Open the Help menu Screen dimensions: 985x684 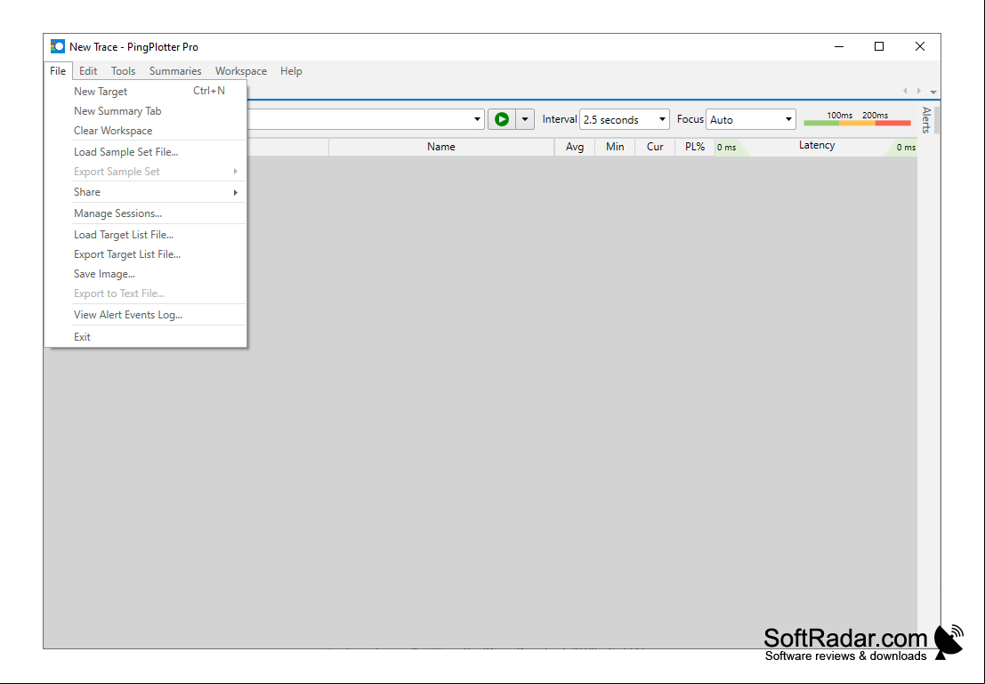click(x=291, y=71)
